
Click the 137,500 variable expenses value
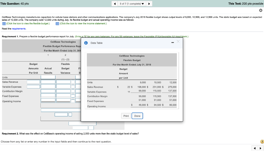pyautogui.click(x=172, y=91)
